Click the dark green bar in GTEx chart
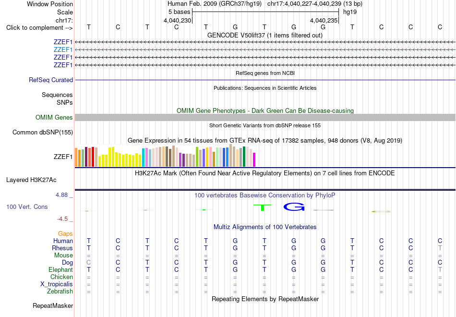The image size is (456, 317). pyautogui.click(x=244, y=157)
